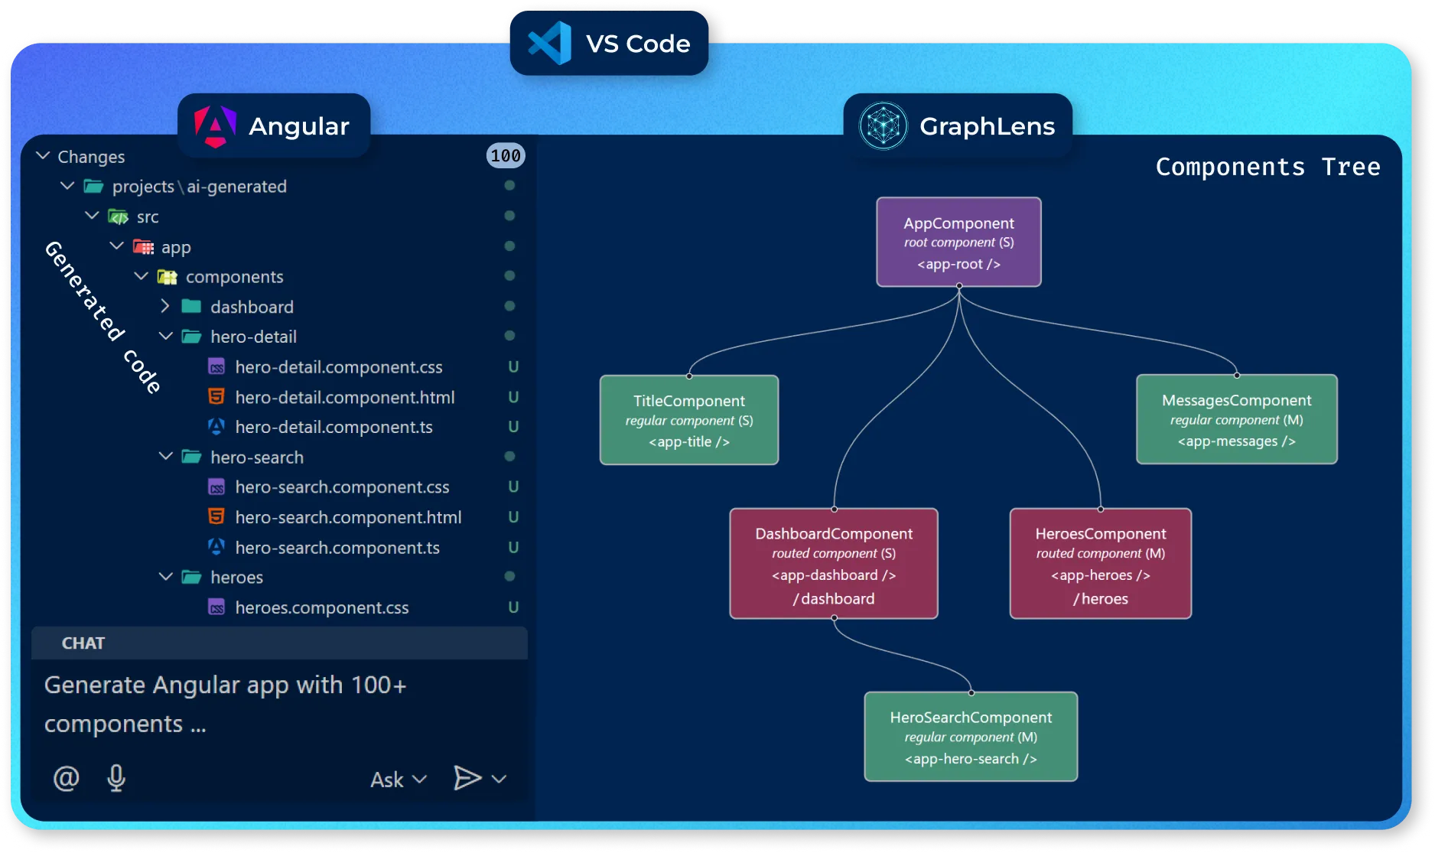This screenshot has height=853, width=1435.
Task: Open hero-detail.component.css file
Action: coord(339,367)
